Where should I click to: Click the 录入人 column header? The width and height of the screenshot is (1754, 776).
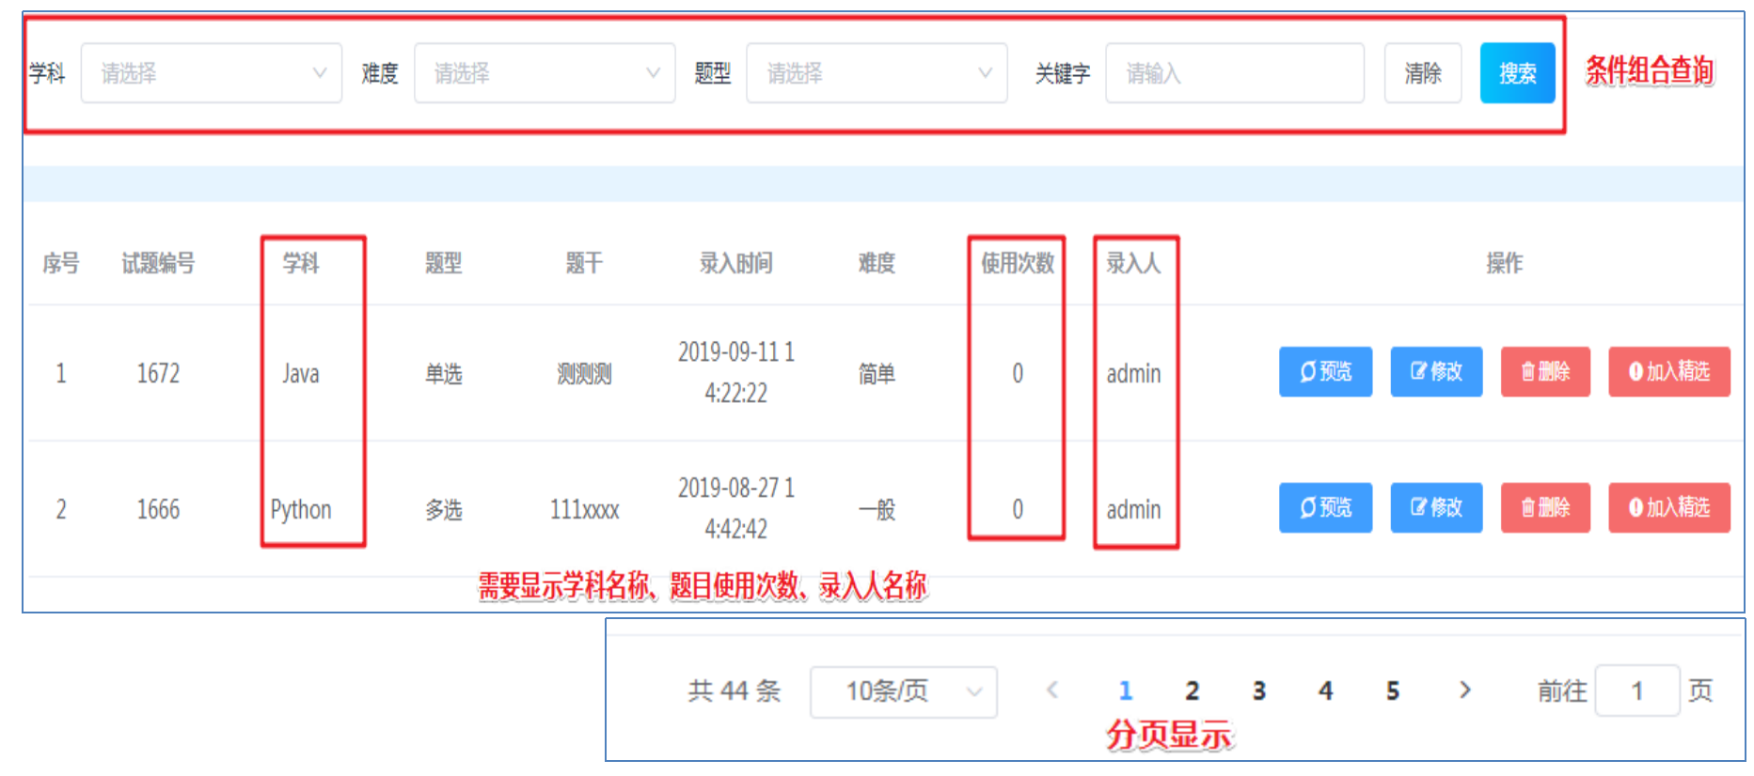coord(1133,263)
